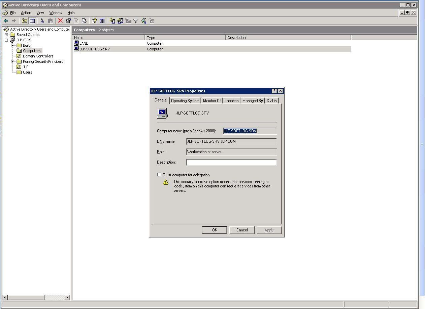Image resolution: width=425 pixels, height=309 pixels.
Task: Open the Action menu
Action: point(26,13)
